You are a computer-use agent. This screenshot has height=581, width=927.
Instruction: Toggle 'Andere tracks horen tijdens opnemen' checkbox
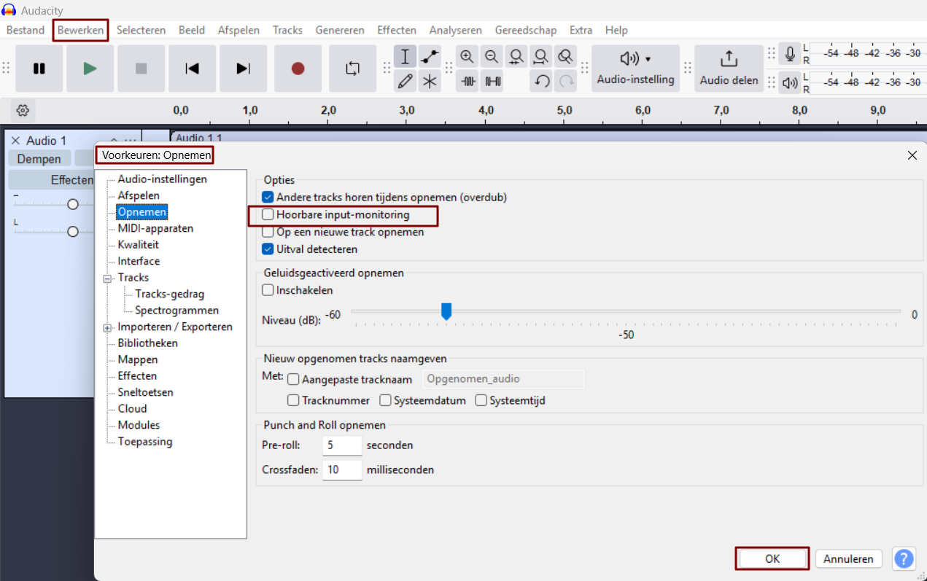coord(268,197)
